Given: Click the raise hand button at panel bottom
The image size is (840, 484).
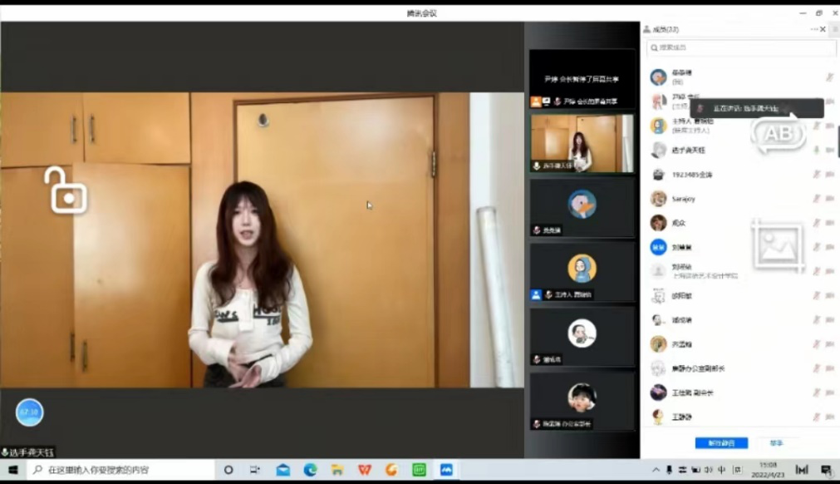Looking at the screenshot, I should (776, 443).
